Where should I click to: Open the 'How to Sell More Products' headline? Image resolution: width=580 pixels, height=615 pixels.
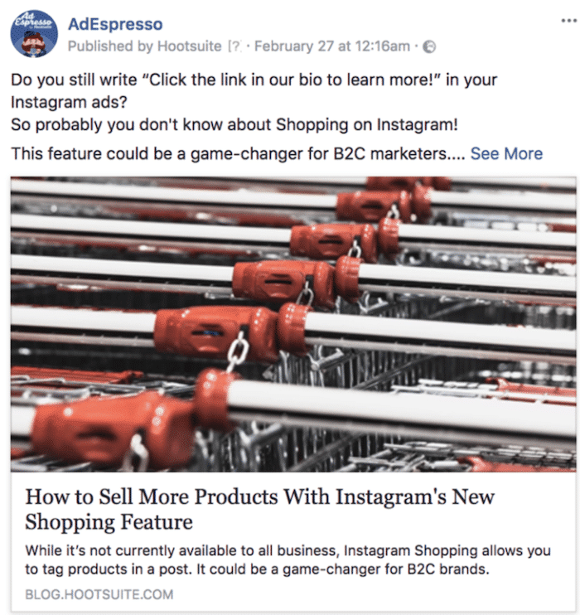click(259, 497)
